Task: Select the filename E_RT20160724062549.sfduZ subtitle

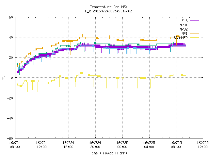Action: point(108,11)
